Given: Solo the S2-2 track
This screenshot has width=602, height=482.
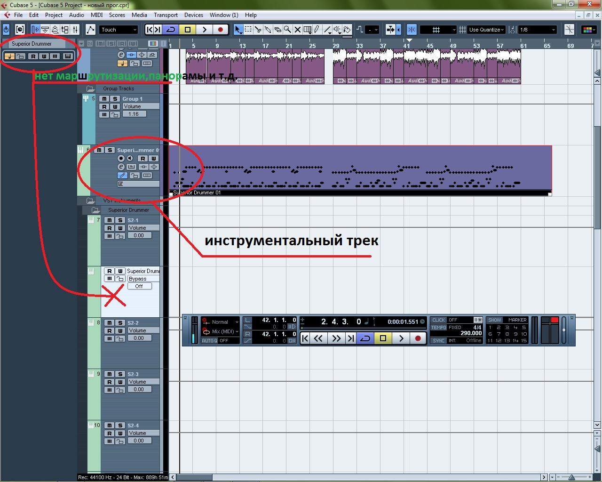Looking at the screenshot, I should (120, 323).
